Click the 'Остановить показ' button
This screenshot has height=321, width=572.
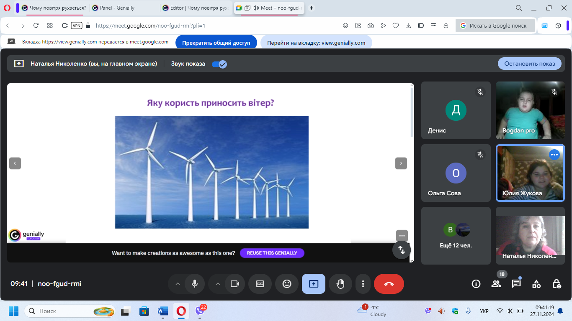(529, 64)
